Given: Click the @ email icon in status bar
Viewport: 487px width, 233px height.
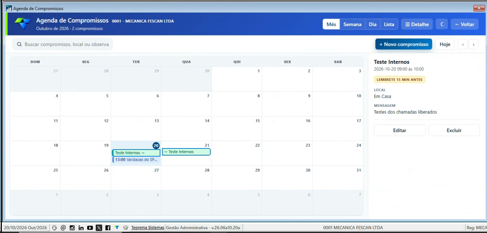Looking at the screenshot, I should (x=63, y=227).
